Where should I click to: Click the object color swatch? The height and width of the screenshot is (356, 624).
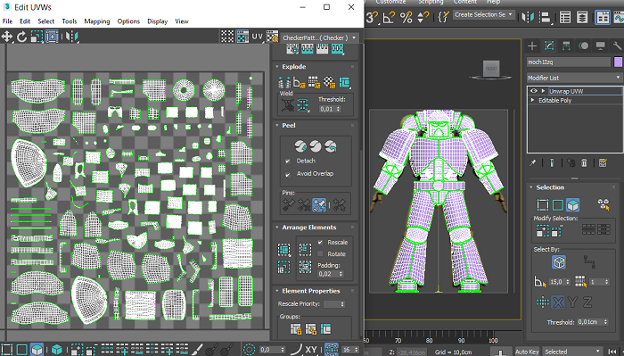618,62
